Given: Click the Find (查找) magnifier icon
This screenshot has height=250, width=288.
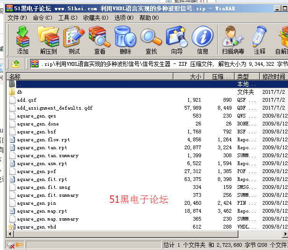Looking at the screenshot, I should 151,37.
